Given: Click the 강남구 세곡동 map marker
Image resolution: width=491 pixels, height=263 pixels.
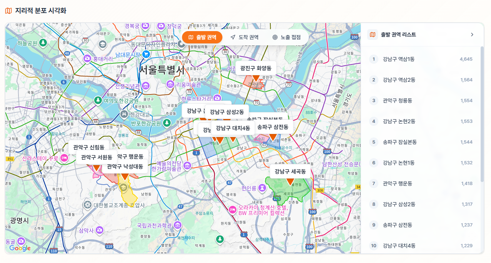Looking at the screenshot, I should [290, 181].
